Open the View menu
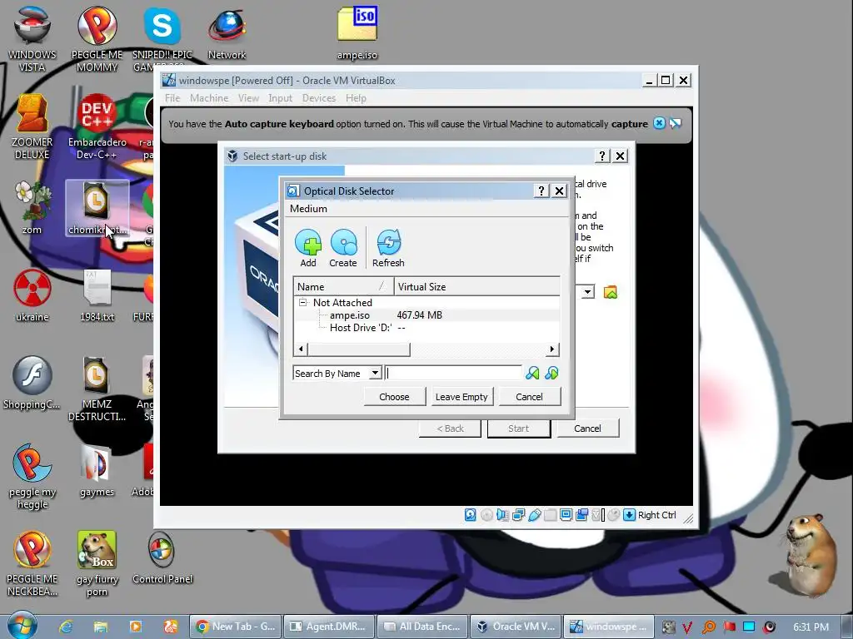Screen dimensions: 853x639 coord(248,98)
